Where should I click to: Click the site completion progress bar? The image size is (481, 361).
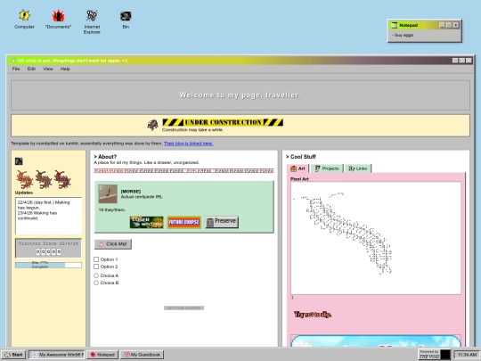(48, 265)
